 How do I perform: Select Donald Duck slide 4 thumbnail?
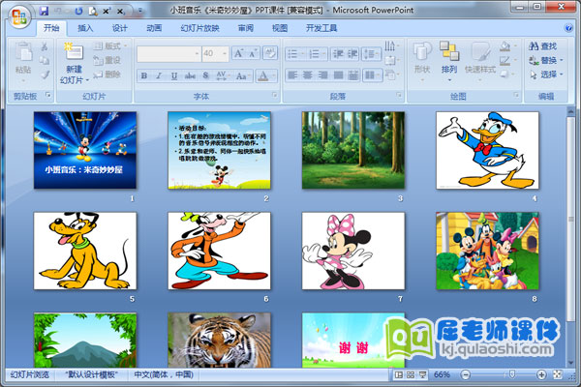pos(487,150)
